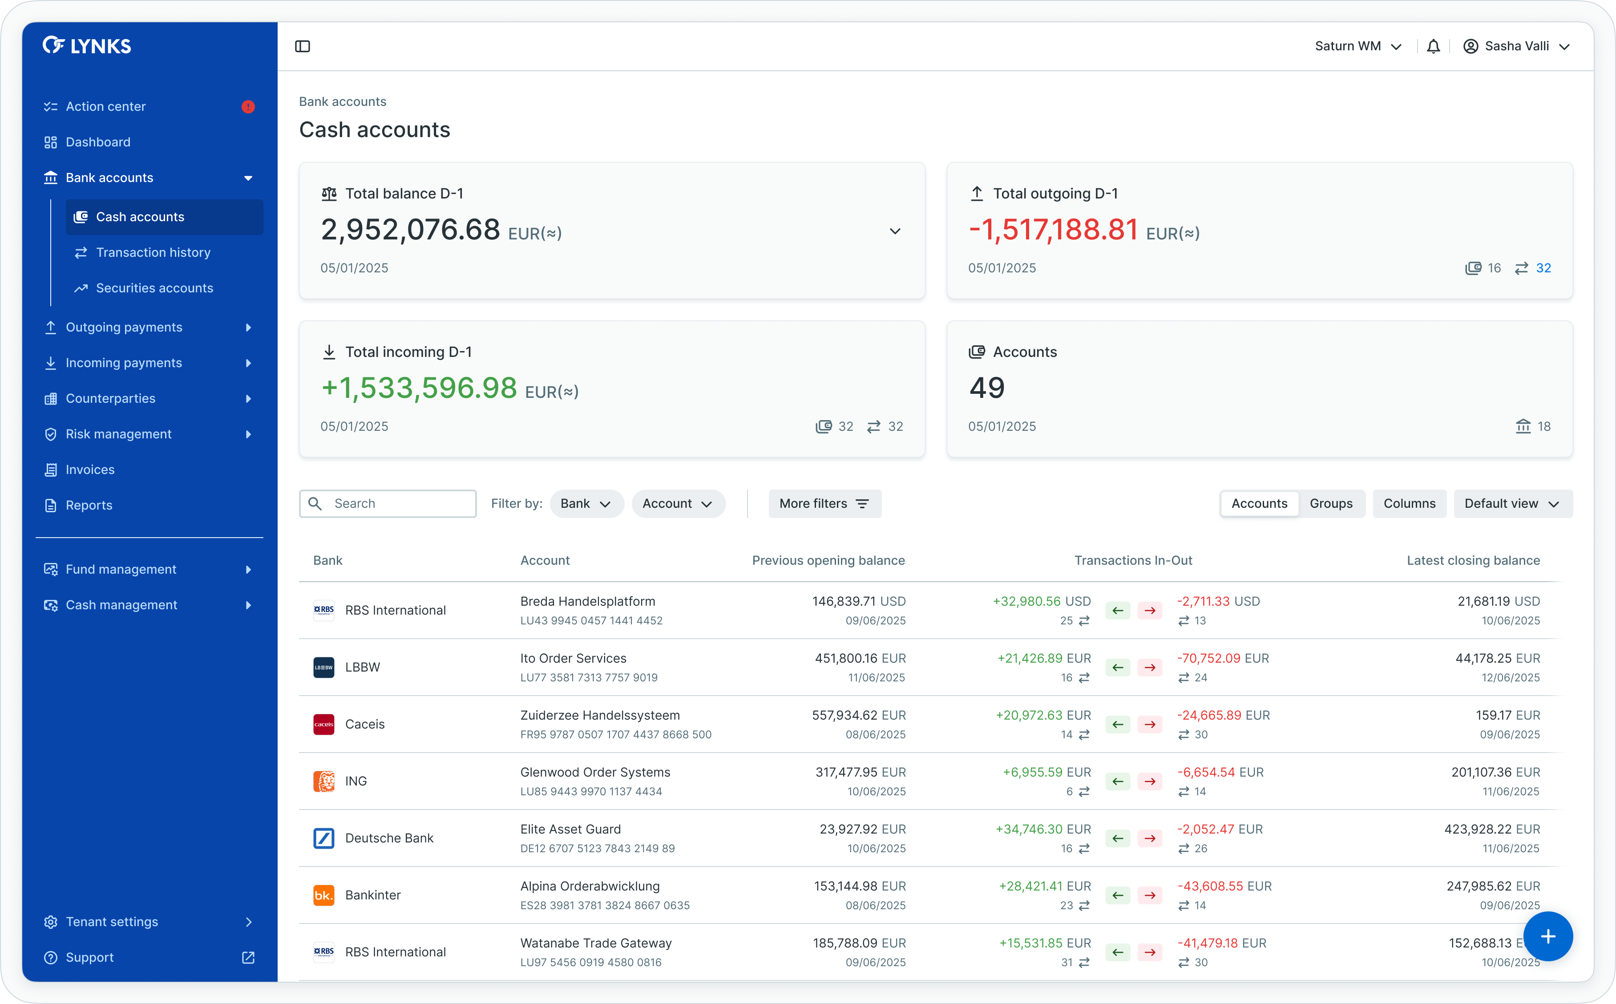Click the Columns button
The image size is (1616, 1004).
point(1409,503)
